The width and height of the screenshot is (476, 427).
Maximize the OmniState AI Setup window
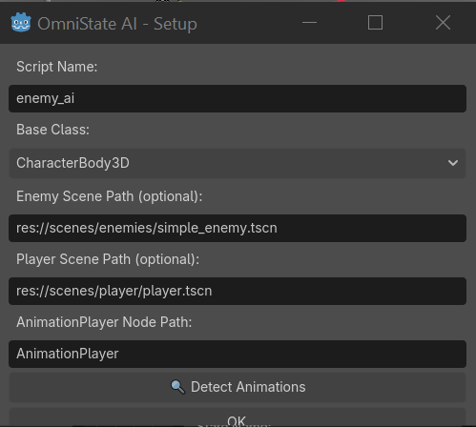(375, 23)
